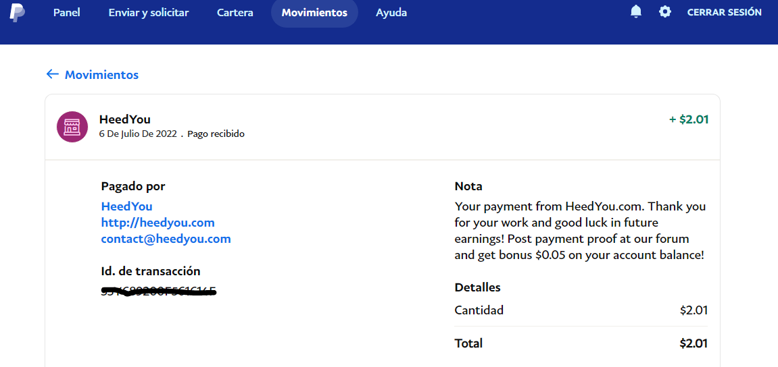Click the redacted transaction ID value
This screenshot has width=778, height=367.
[159, 291]
